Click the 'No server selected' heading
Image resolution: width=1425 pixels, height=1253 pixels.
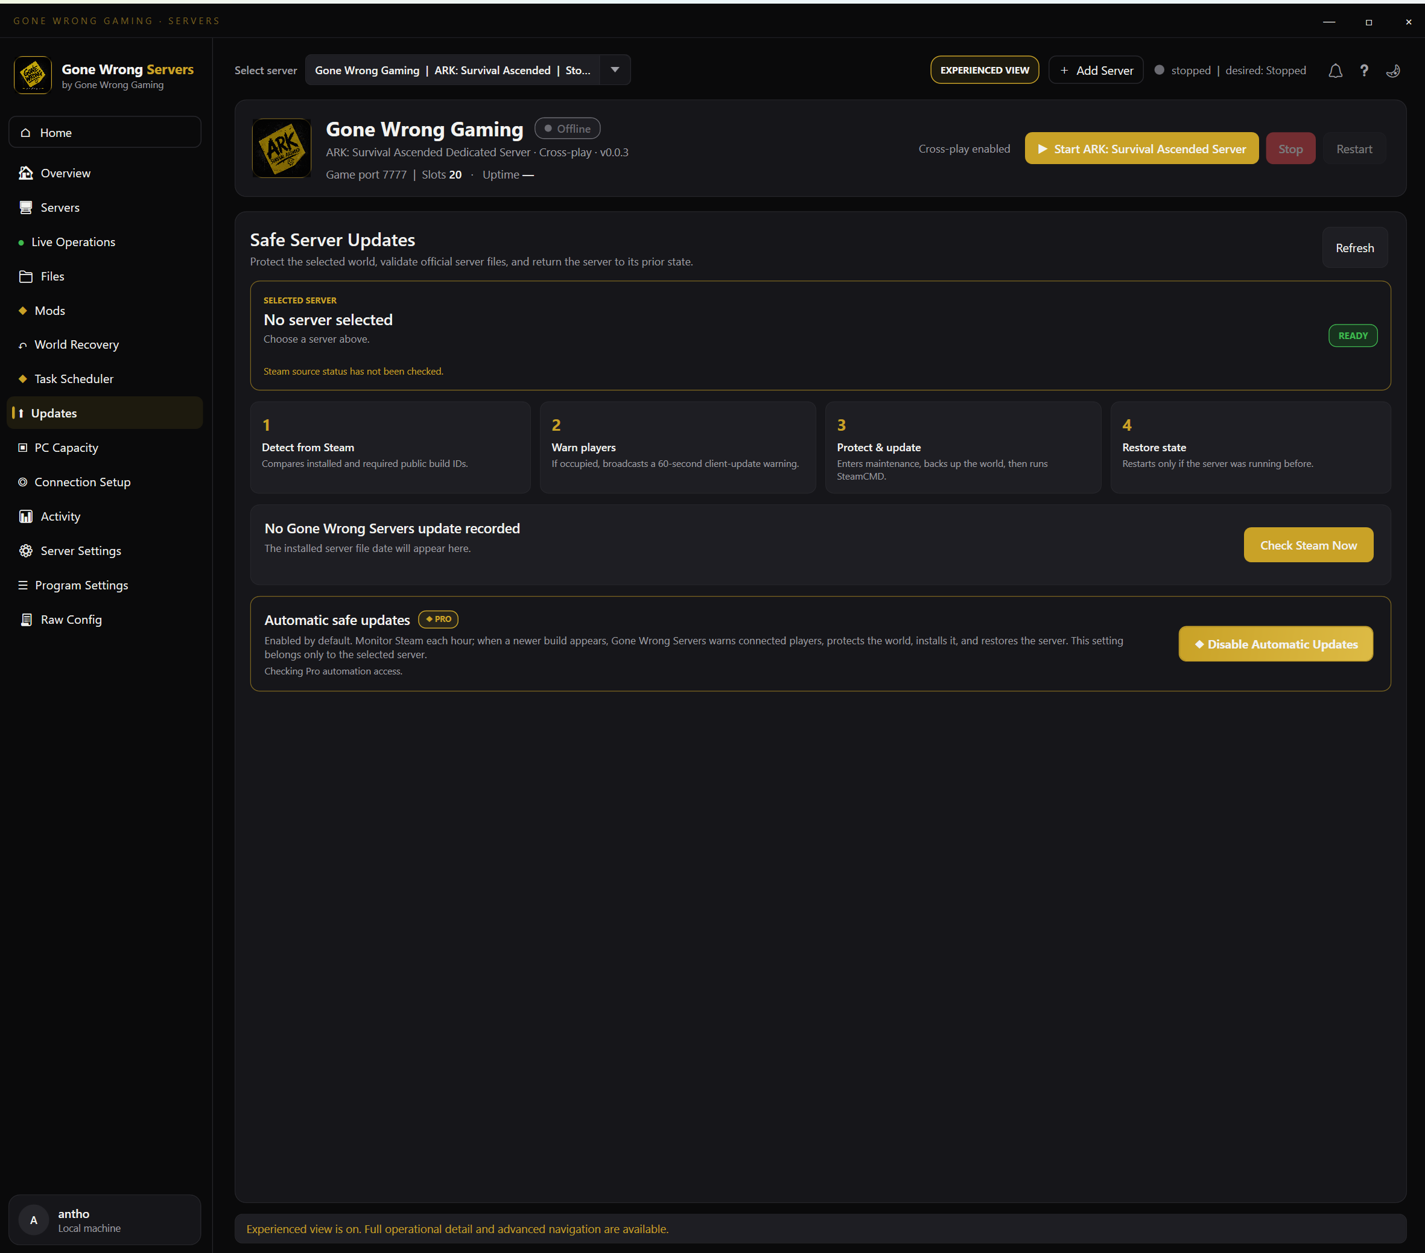[328, 319]
